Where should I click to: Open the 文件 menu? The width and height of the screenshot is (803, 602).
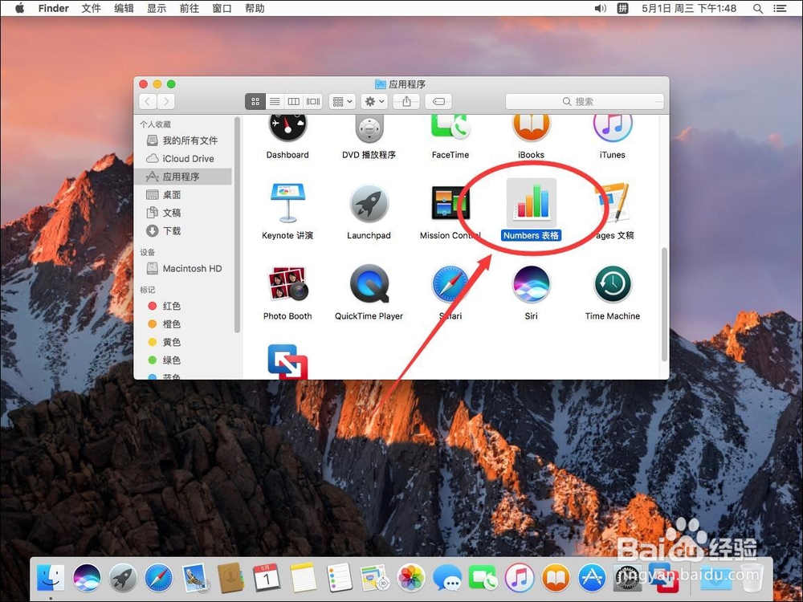click(x=92, y=8)
